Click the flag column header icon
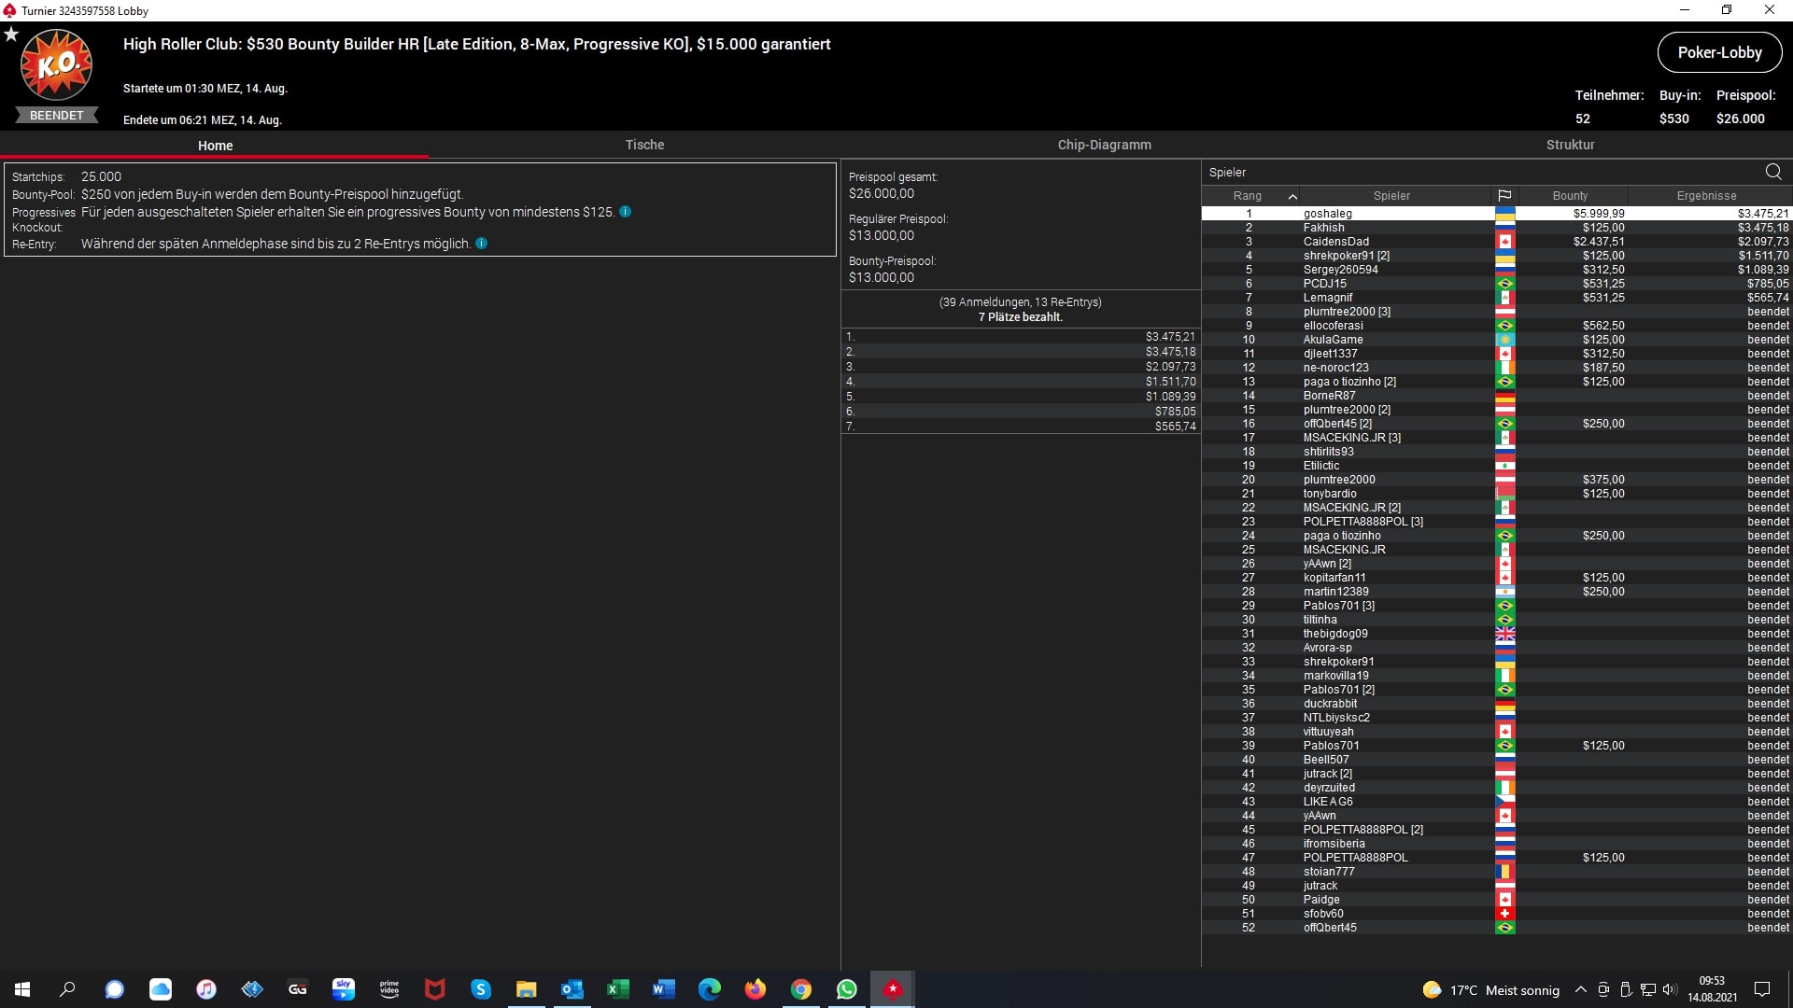This screenshot has width=1793, height=1008. [x=1504, y=196]
